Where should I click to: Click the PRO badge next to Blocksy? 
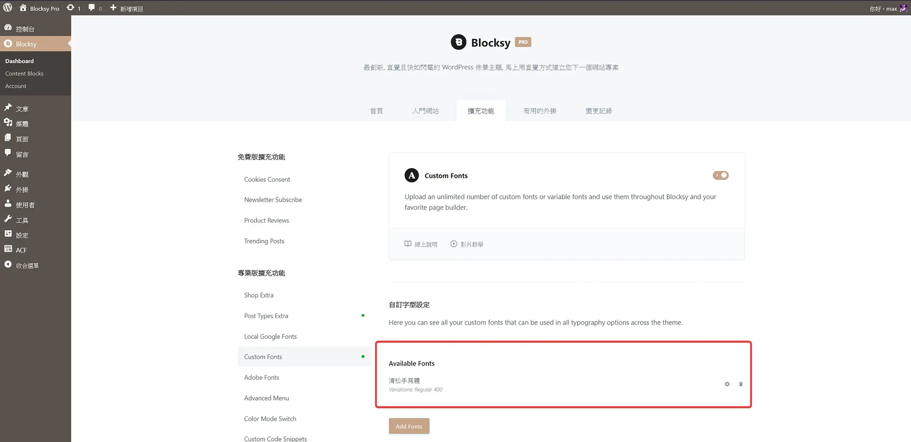[x=523, y=42]
